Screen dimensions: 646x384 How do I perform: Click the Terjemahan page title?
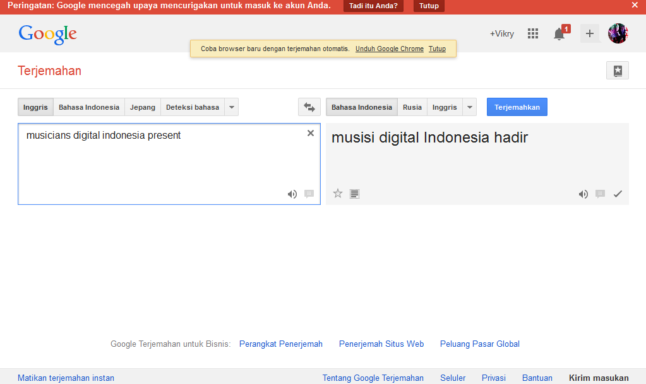tap(49, 71)
